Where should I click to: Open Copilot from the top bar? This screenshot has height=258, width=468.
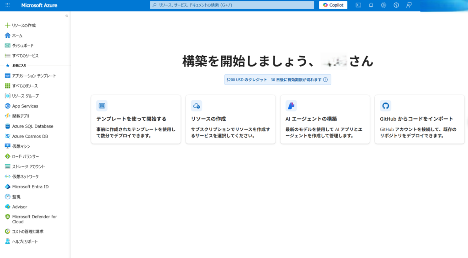(333, 5)
